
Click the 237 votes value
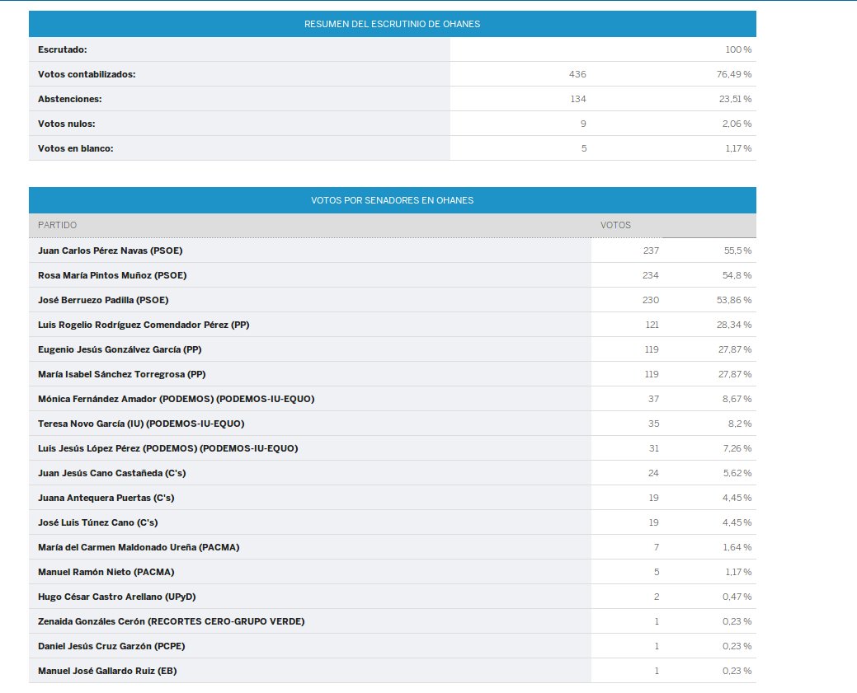pos(651,251)
